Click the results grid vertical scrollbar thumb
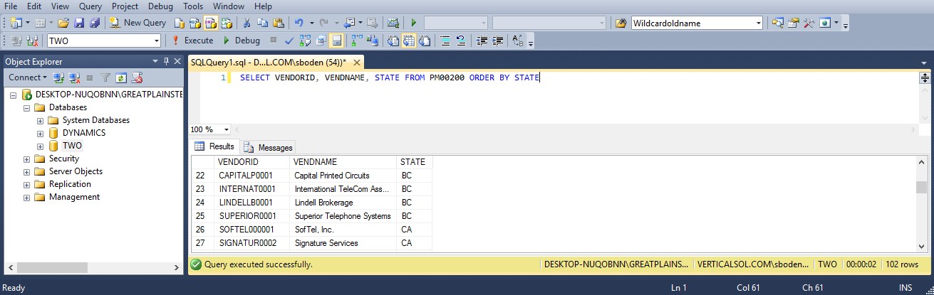Image resolution: width=934 pixels, height=295 pixels. click(921, 187)
